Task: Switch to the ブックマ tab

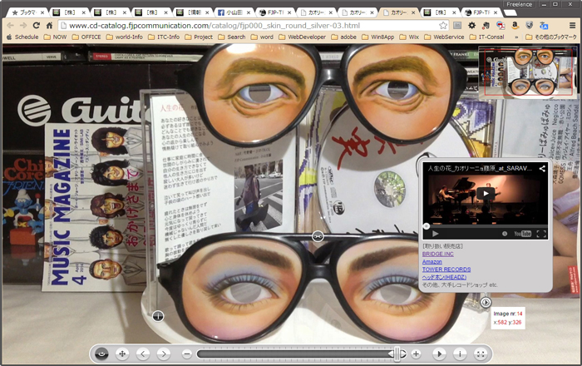Action: point(27,12)
